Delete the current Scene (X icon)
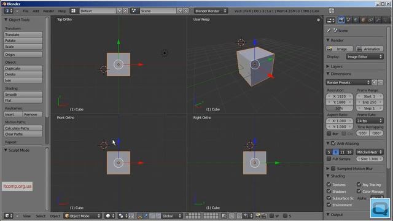 click(x=185, y=11)
